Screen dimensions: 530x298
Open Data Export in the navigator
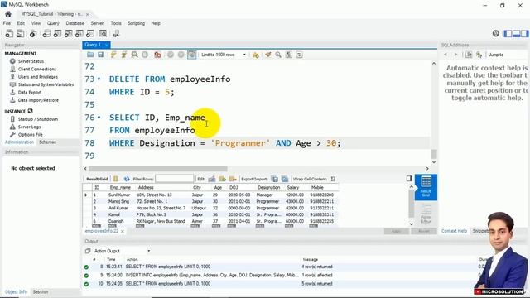point(30,92)
